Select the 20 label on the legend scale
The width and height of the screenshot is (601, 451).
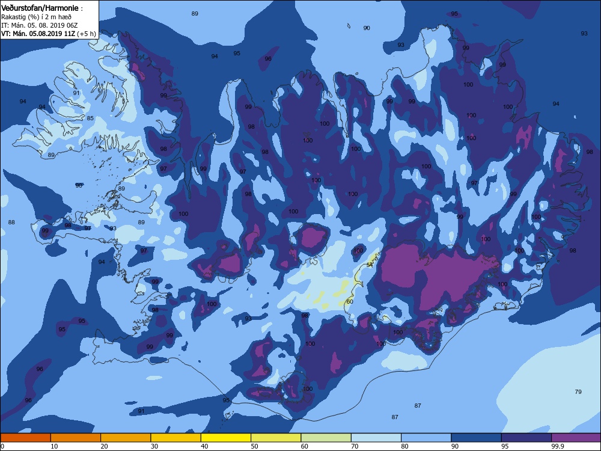104,446
